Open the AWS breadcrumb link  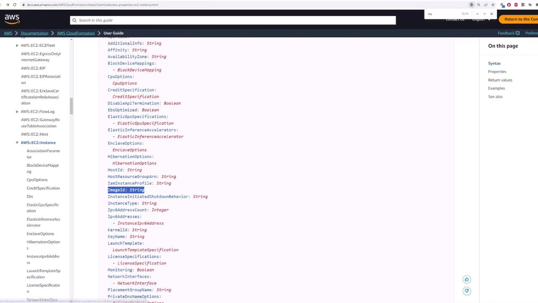point(8,33)
